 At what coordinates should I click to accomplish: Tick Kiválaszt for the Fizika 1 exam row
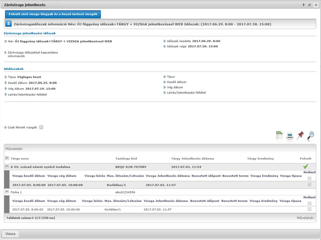pos(309,209)
